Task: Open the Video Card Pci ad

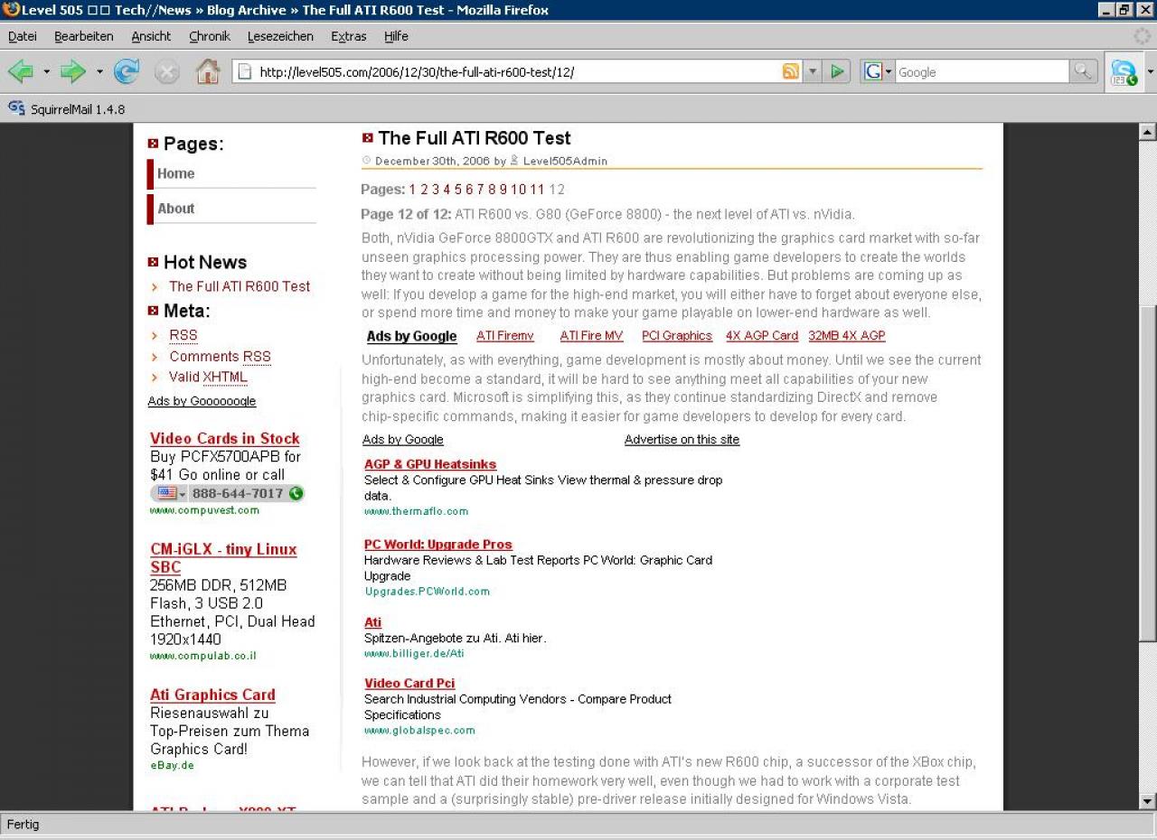Action: tap(409, 684)
